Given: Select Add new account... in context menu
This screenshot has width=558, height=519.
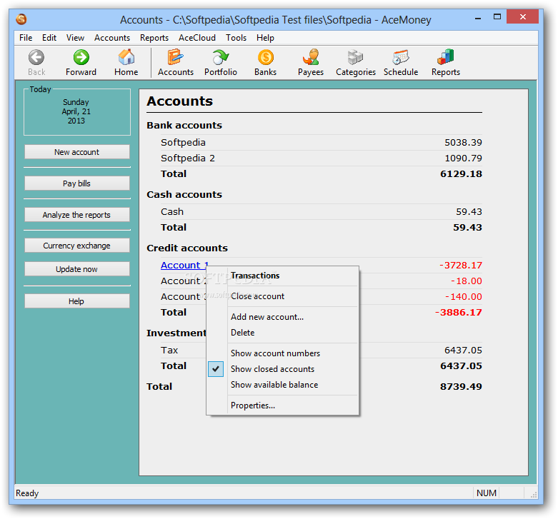Looking at the screenshot, I should coord(267,317).
